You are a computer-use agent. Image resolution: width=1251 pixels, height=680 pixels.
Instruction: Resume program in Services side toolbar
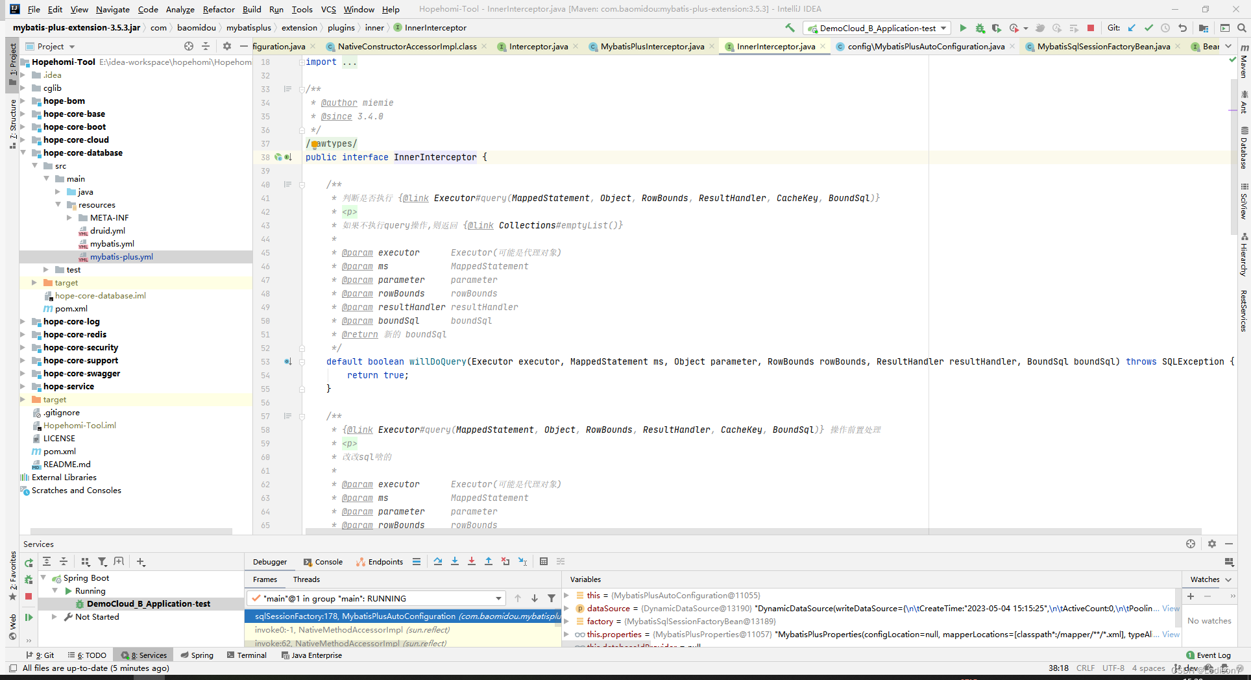coord(29,617)
